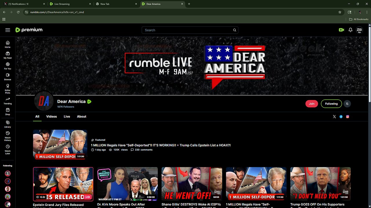This screenshot has width=371, height=208.
Task: Open Trending in sidebar
Action: (8, 101)
